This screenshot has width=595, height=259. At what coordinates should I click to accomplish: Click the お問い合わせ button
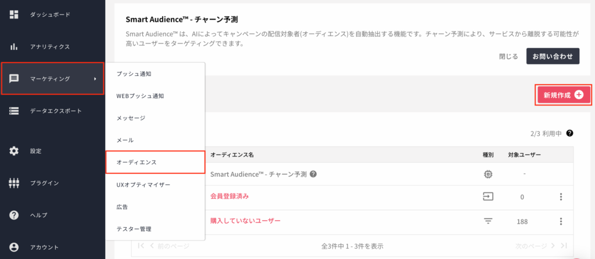point(553,56)
